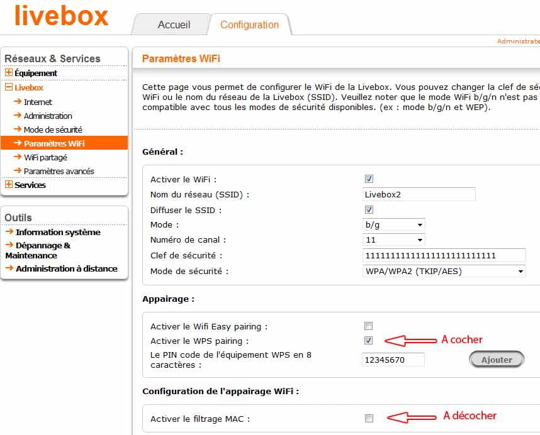
Task: Edit the SSID field containing Livebox2
Action: coord(419,194)
